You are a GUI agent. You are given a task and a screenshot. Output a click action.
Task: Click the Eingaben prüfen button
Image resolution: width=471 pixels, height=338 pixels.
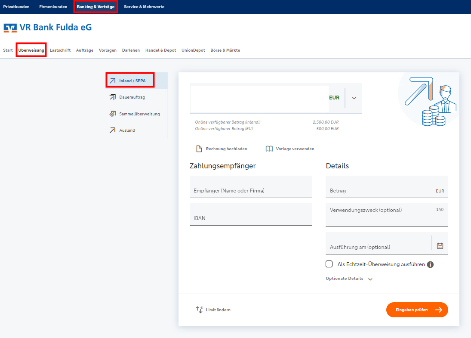[417, 310]
